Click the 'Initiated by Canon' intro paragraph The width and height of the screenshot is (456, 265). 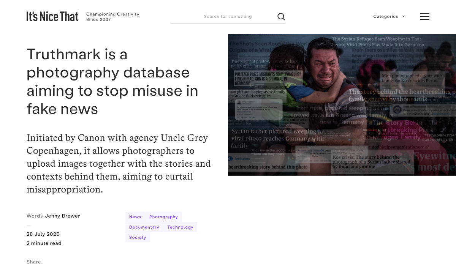[x=119, y=164]
